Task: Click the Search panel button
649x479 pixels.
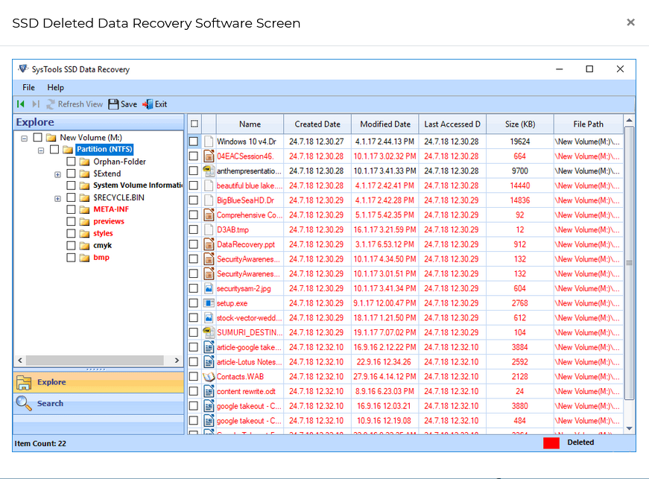Action: (98, 403)
